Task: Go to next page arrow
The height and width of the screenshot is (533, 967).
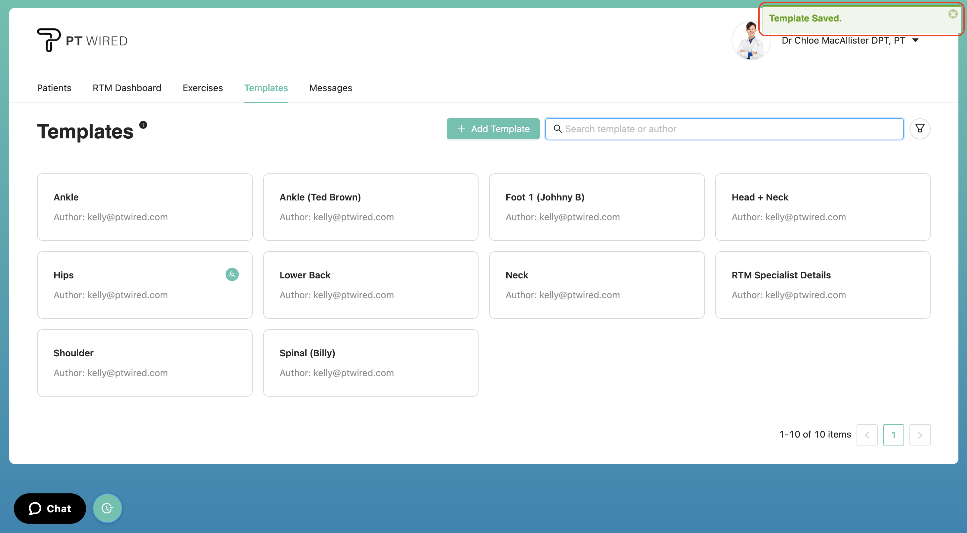Action: [x=919, y=435]
